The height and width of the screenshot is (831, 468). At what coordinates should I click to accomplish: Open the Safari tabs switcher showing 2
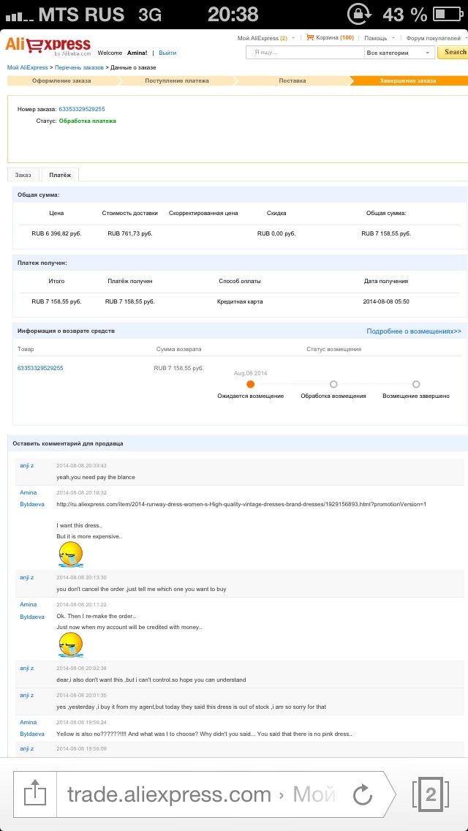point(431,794)
